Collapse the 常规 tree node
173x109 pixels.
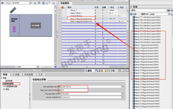point(2,78)
